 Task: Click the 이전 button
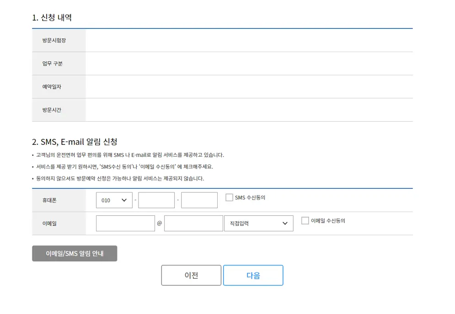(191, 275)
